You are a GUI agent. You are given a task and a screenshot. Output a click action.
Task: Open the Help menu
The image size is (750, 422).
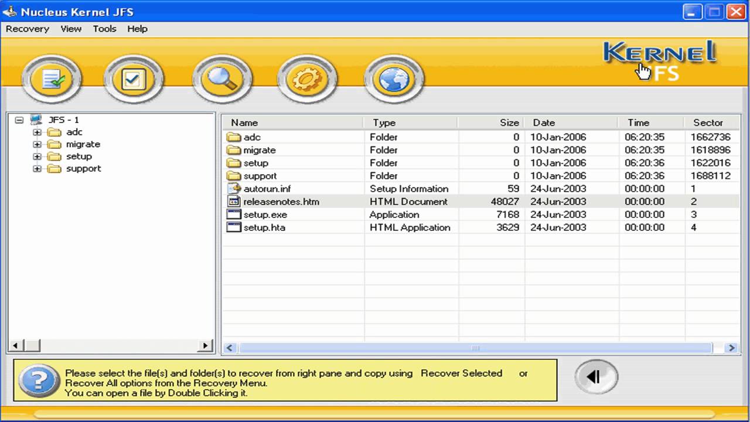(x=137, y=29)
